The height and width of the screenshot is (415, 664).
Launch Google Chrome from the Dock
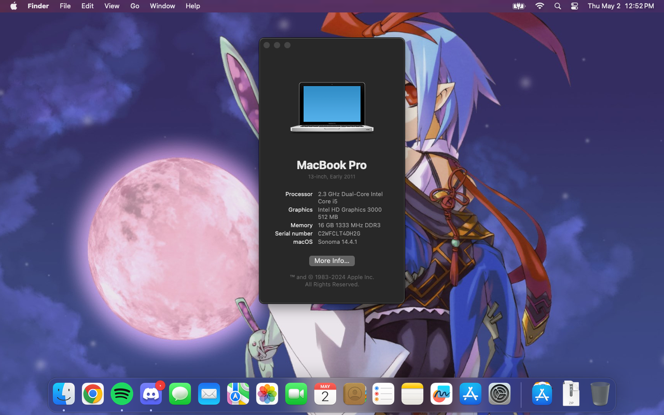click(93, 394)
